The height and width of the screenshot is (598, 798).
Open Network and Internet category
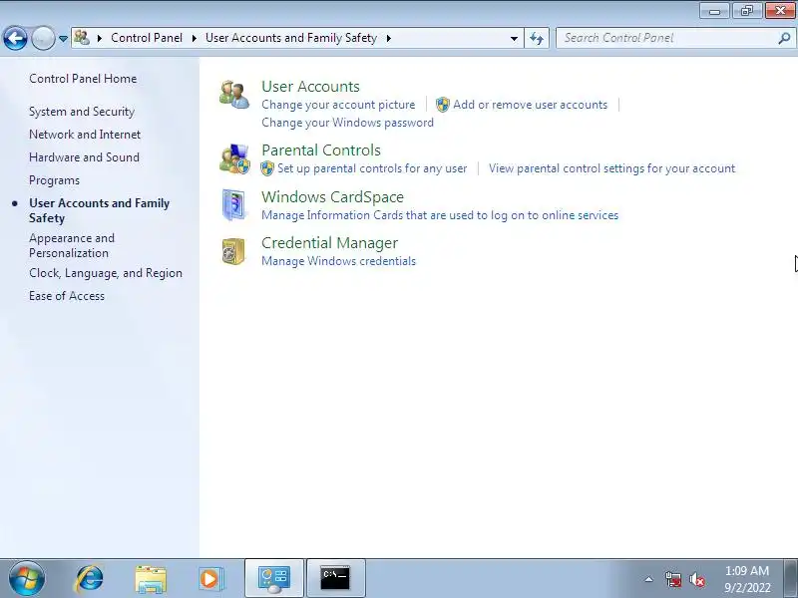tap(85, 135)
